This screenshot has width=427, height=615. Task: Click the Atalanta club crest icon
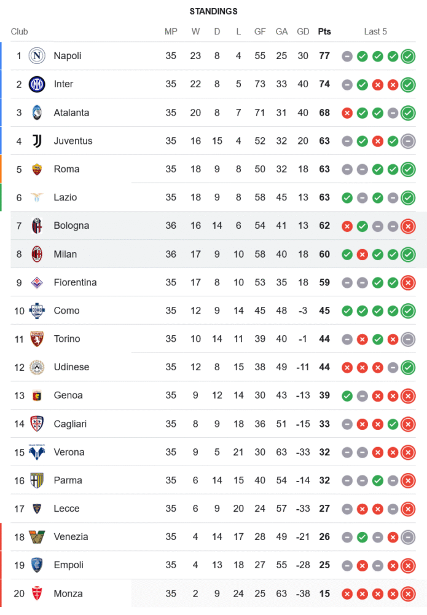[x=37, y=113]
